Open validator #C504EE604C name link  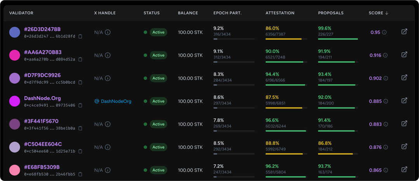43,144
